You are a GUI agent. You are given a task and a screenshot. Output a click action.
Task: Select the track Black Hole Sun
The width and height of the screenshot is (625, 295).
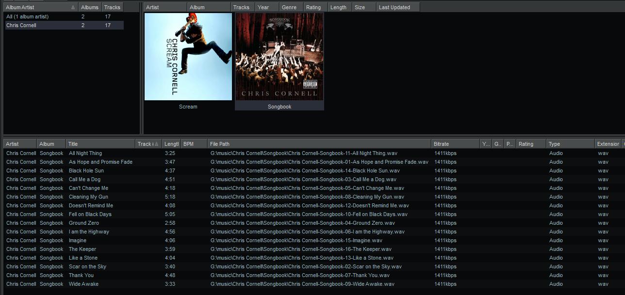86,171
